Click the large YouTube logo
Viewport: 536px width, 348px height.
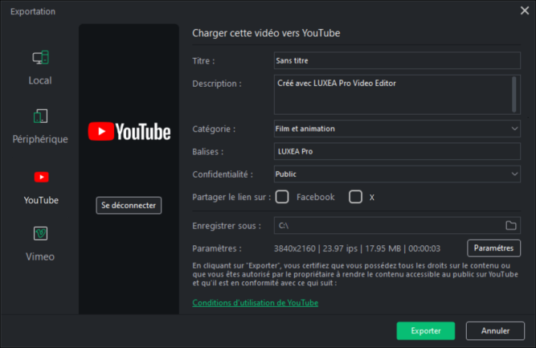coord(129,132)
